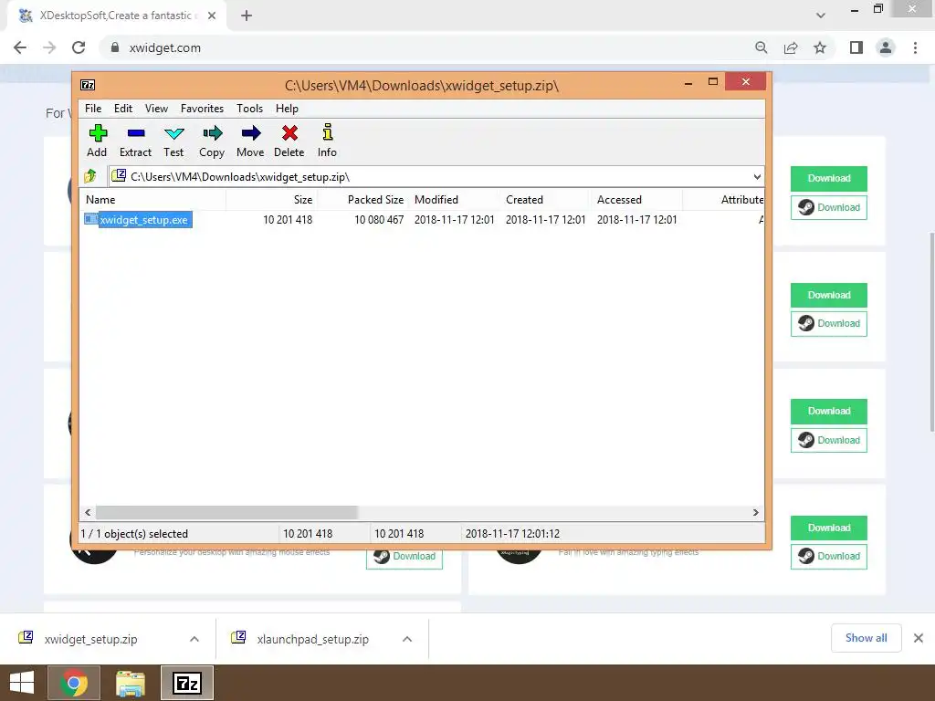The height and width of the screenshot is (701, 935).
Task: Bookmark this page with star icon
Action: (820, 47)
